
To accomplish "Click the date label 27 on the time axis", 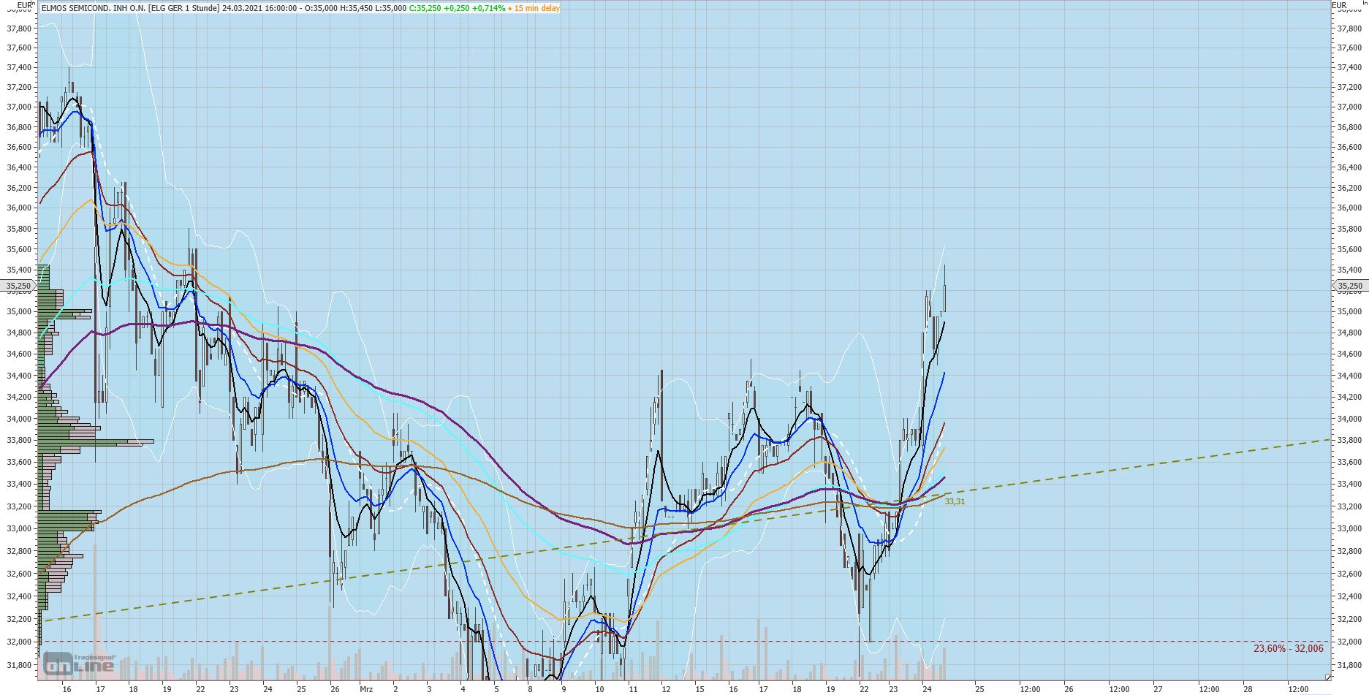I will pyautogui.click(x=1158, y=688).
